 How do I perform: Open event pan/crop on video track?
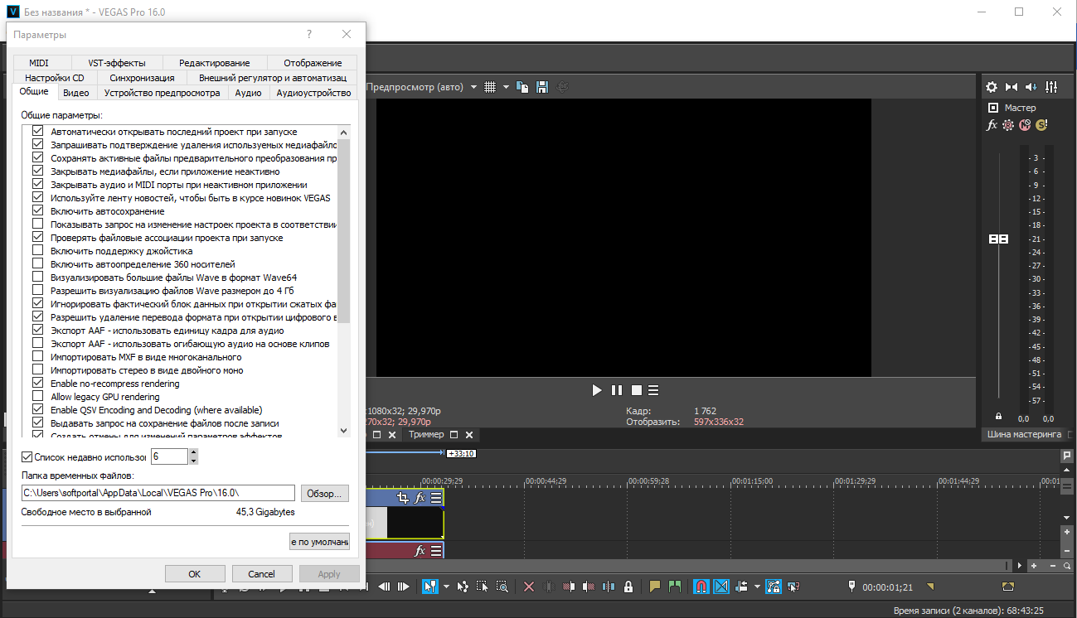click(404, 498)
